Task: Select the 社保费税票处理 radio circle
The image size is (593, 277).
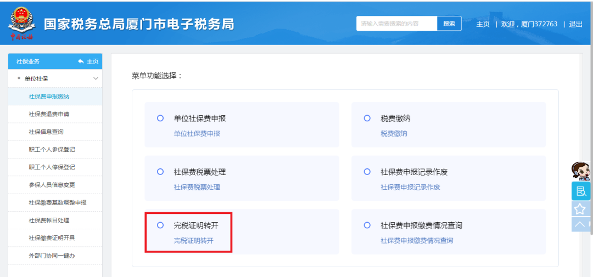Action: point(160,172)
